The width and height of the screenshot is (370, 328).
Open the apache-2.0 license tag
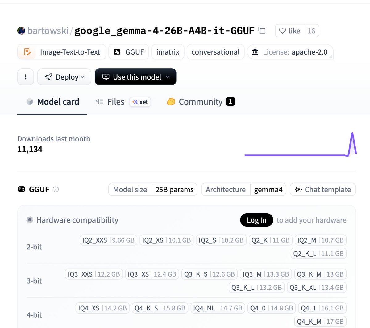click(290, 52)
